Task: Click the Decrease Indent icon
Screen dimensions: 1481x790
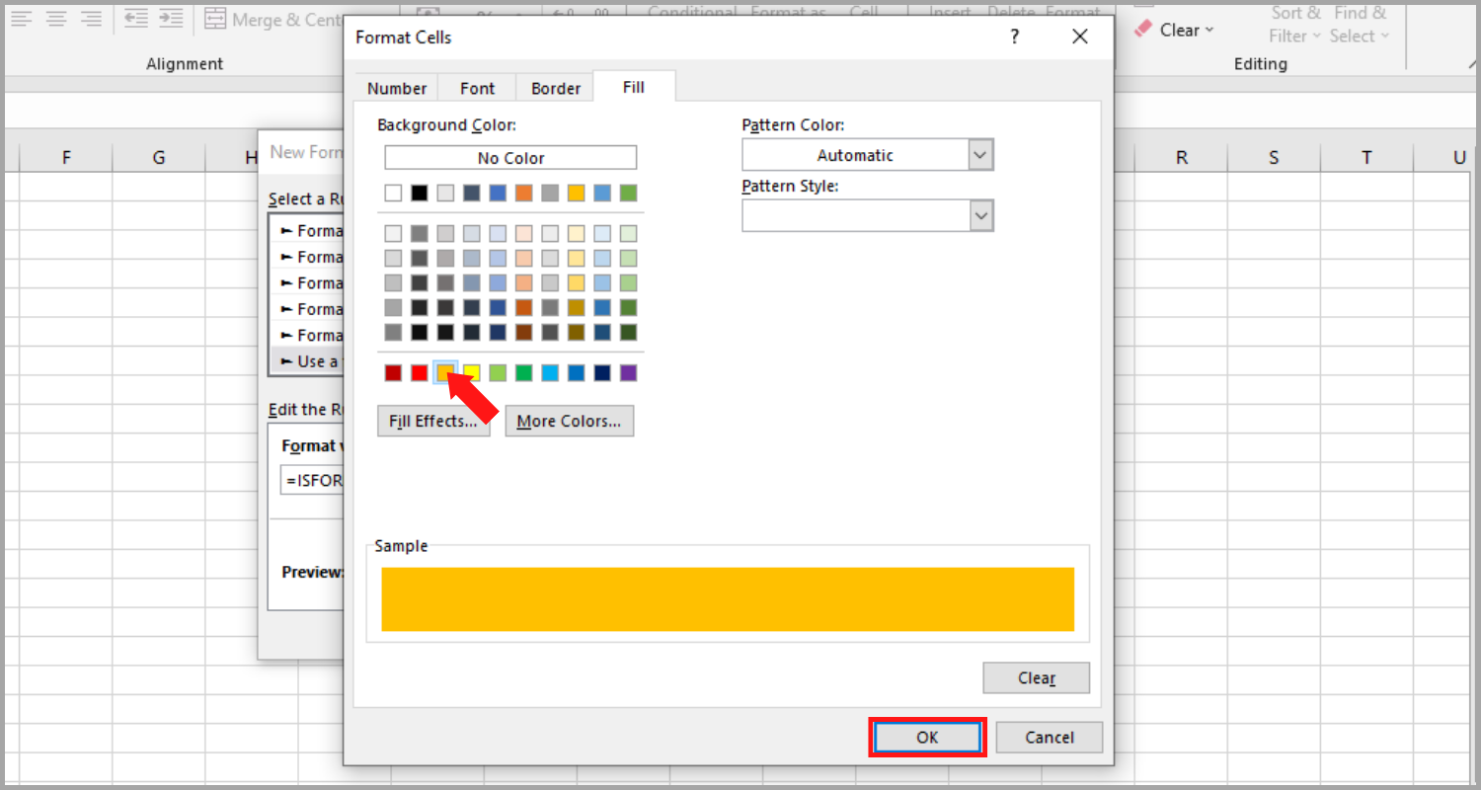Action: [138, 17]
